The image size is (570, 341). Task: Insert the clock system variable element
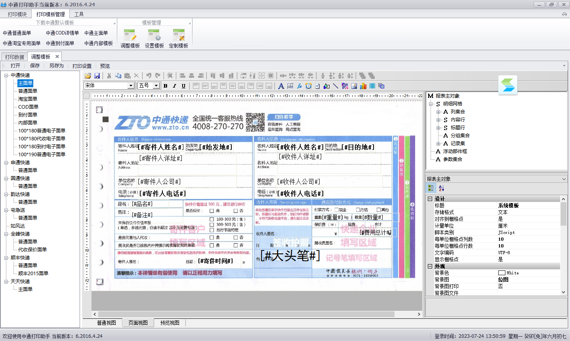pos(308,86)
